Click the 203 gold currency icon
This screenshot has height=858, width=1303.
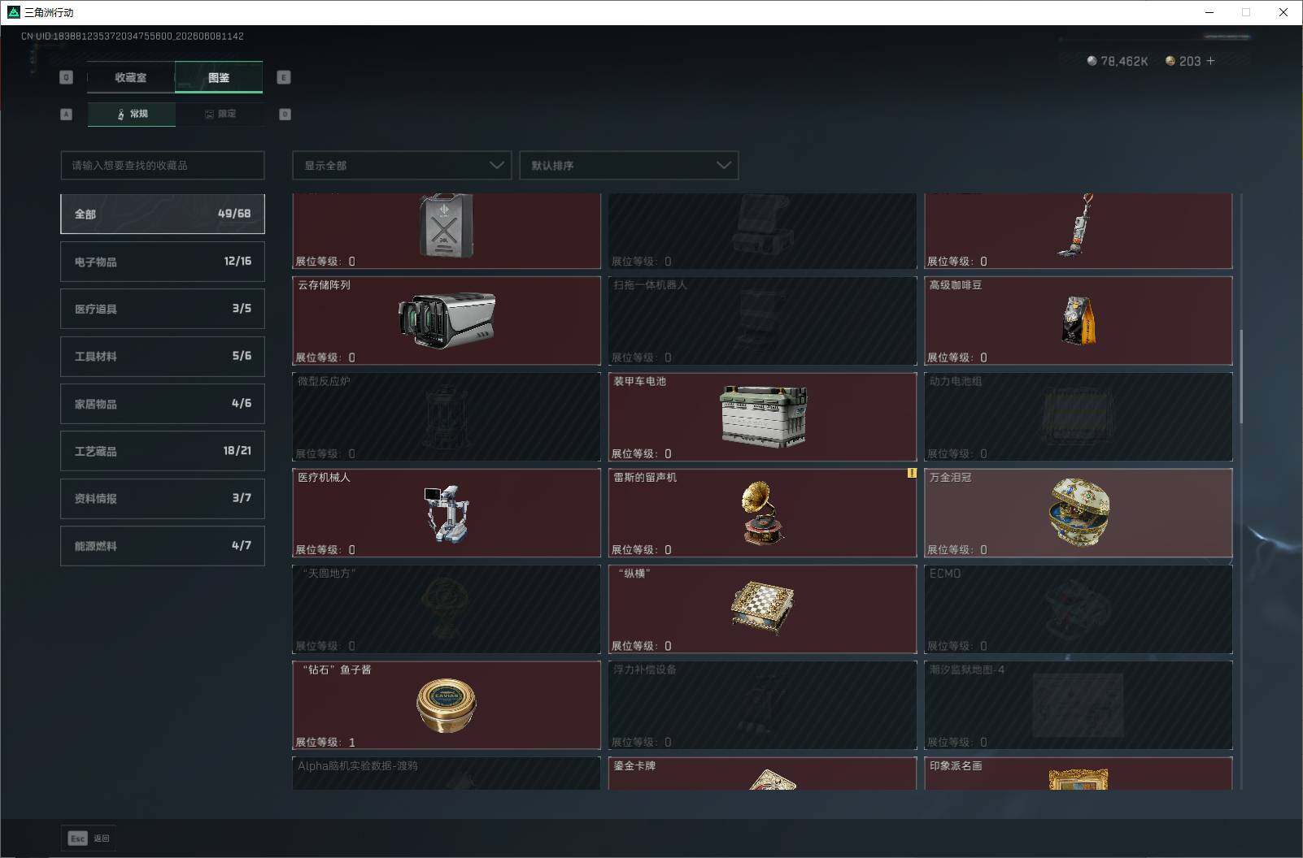1170,61
